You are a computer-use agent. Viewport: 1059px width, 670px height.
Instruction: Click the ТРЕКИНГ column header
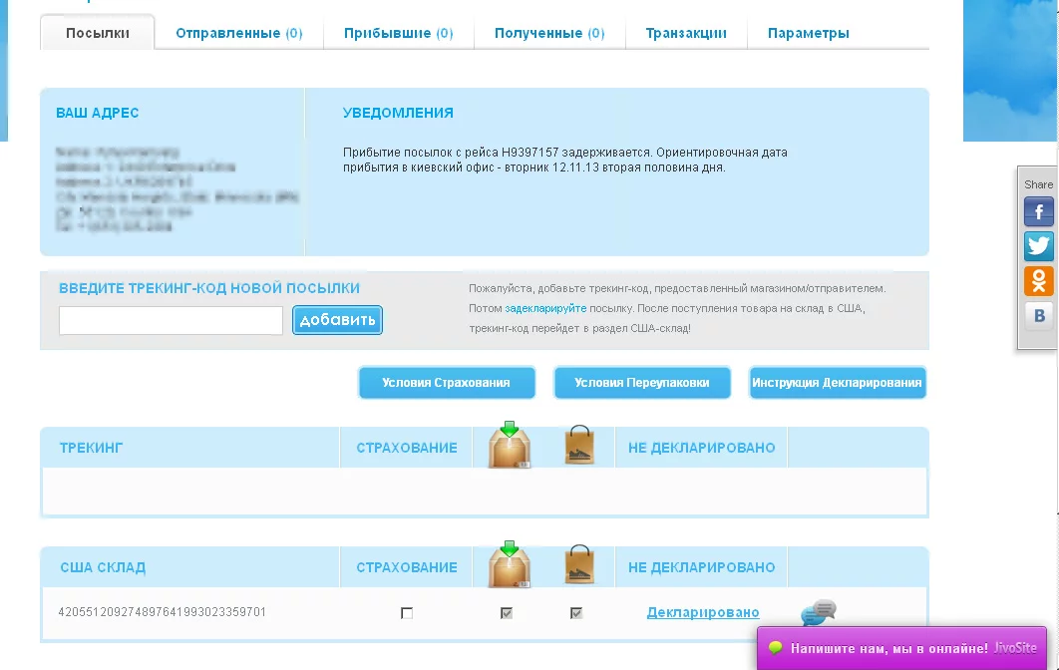91,448
